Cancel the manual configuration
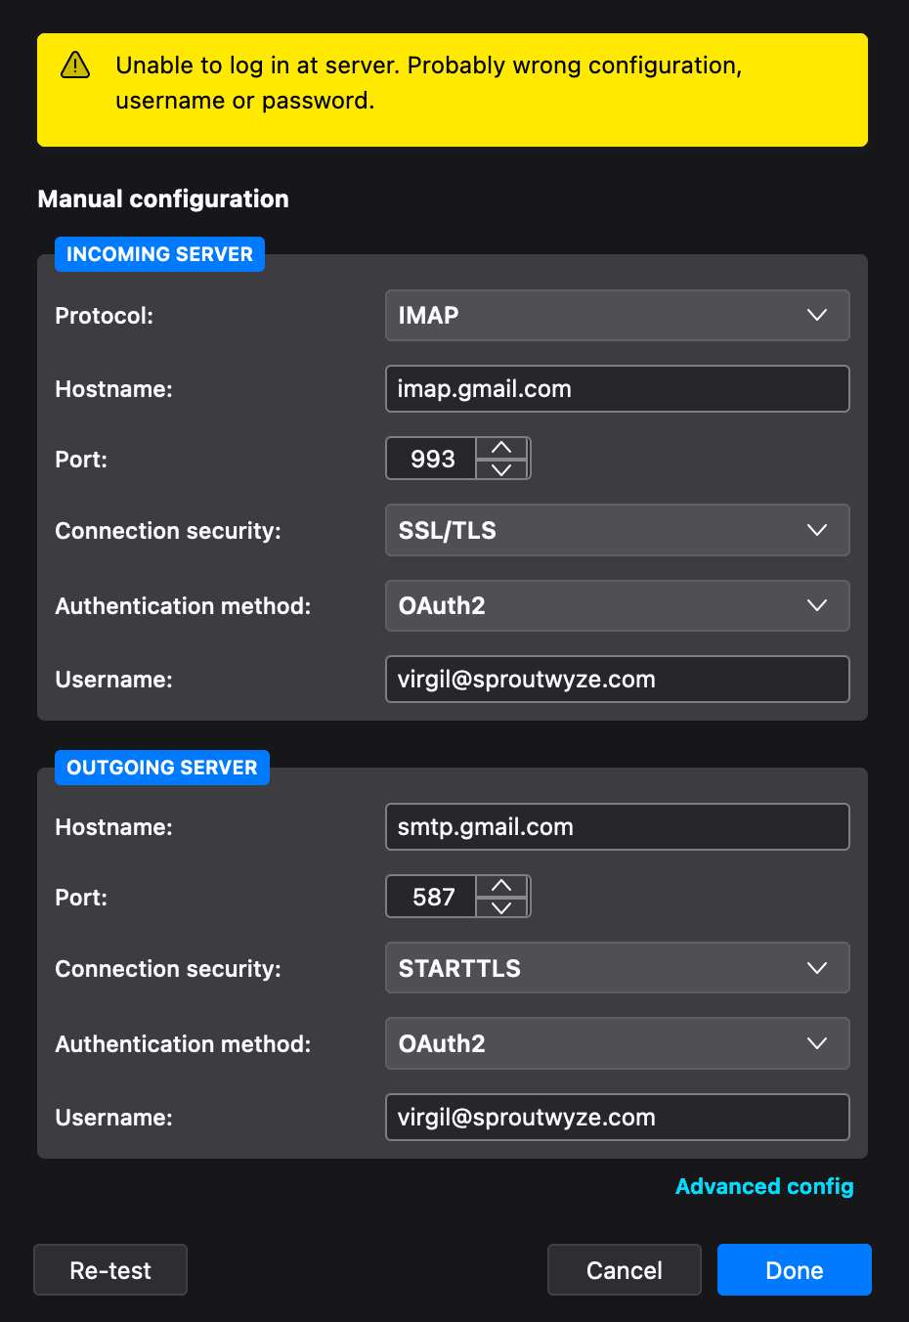This screenshot has width=909, height=1322. click(x=624, y=1270)
